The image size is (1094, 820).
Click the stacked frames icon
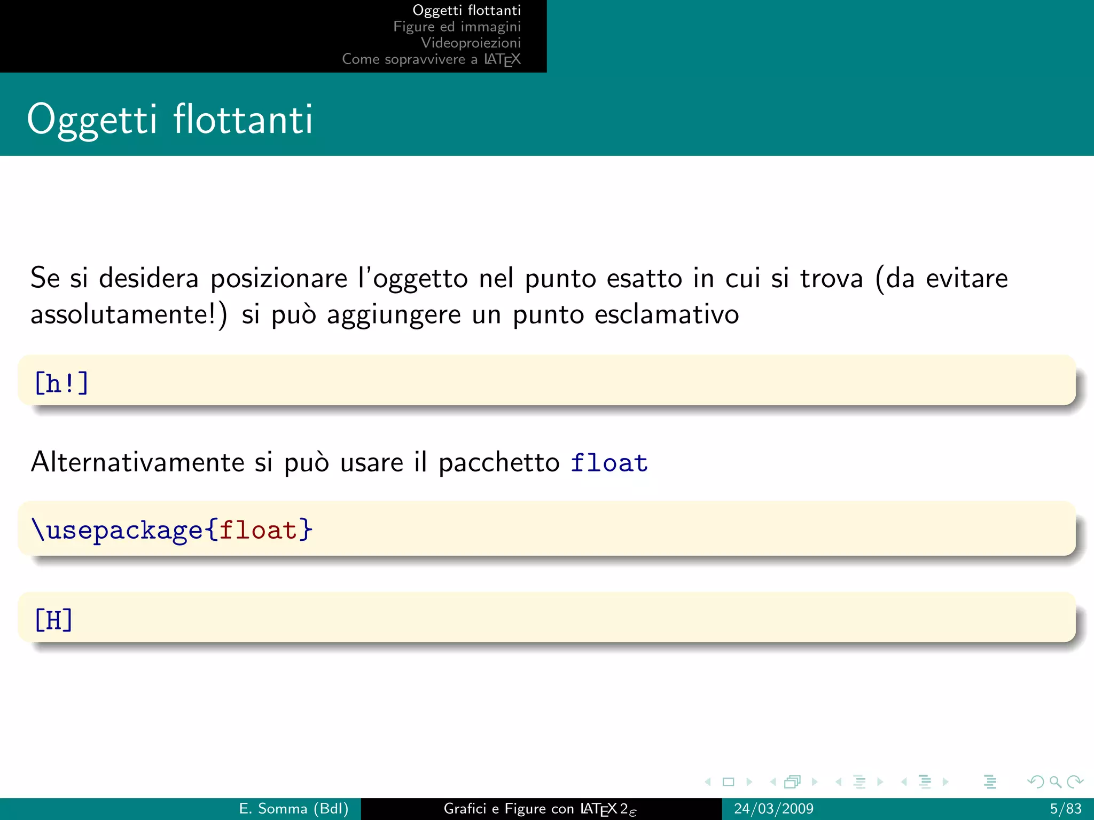793,782
